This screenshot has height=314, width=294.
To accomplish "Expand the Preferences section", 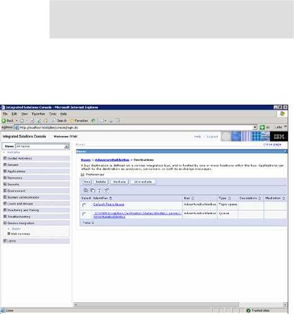I will tap(82, 174).
